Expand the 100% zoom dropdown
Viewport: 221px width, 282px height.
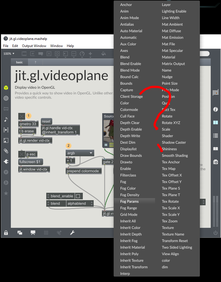tap(9, 54)
